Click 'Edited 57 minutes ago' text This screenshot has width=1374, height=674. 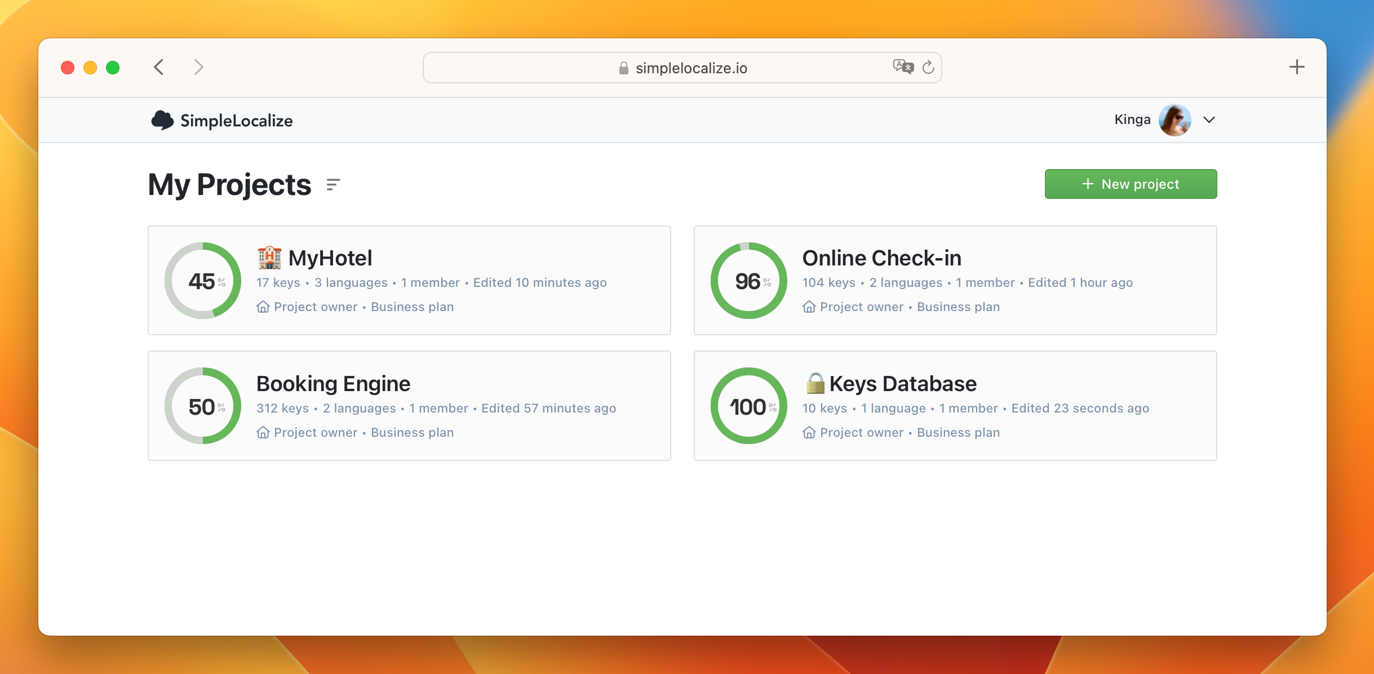coord(548,408)
